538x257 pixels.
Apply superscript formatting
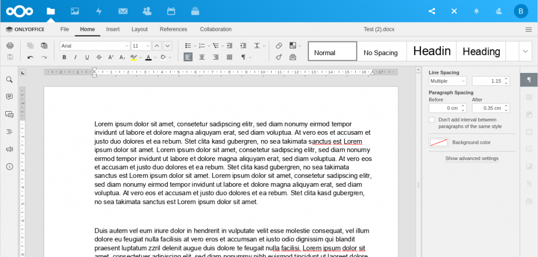pyautogui.click(x=111, y=57)
